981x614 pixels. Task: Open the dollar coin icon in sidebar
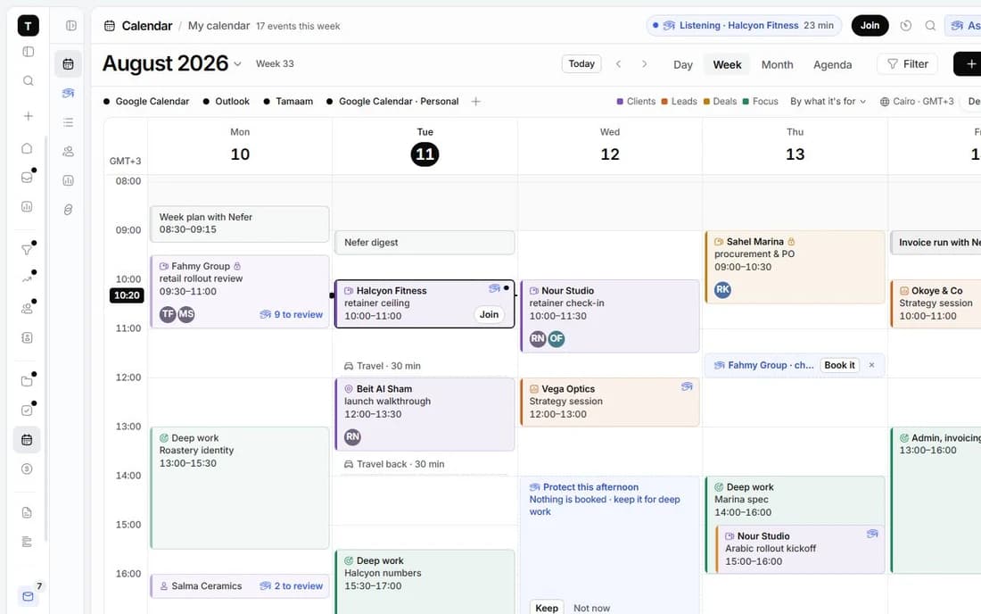coord(27,469)
